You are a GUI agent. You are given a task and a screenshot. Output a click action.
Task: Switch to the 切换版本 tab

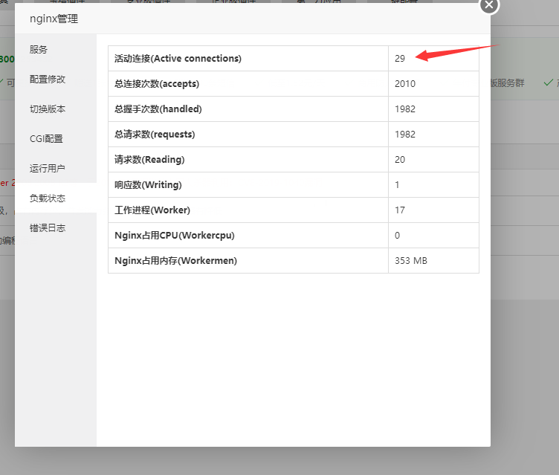48,109
